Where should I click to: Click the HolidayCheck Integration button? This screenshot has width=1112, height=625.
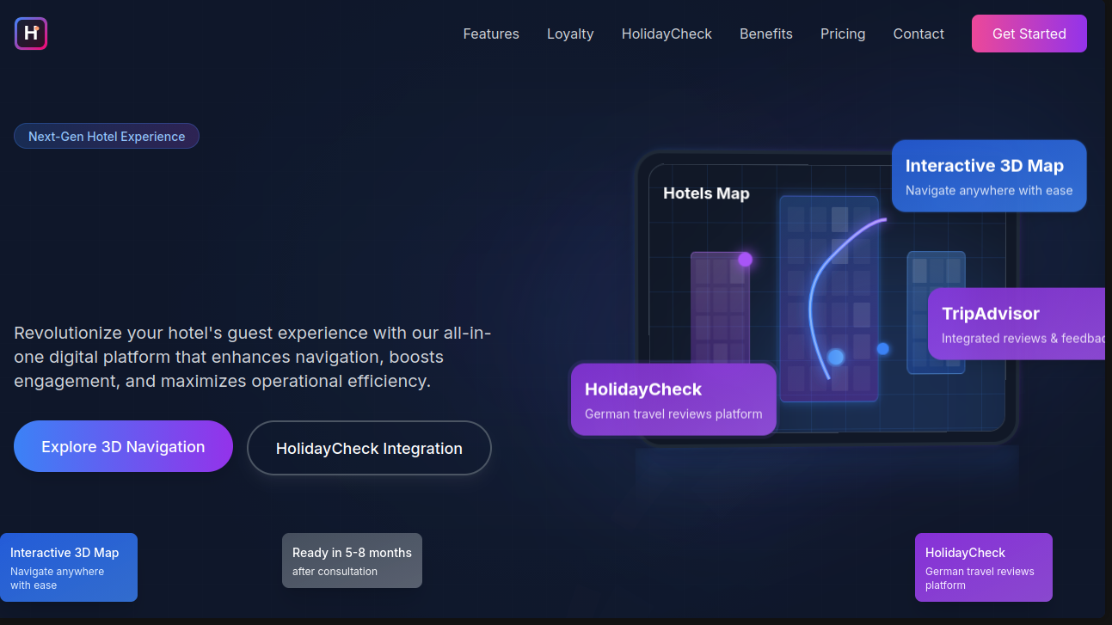(x=369, y=448)
